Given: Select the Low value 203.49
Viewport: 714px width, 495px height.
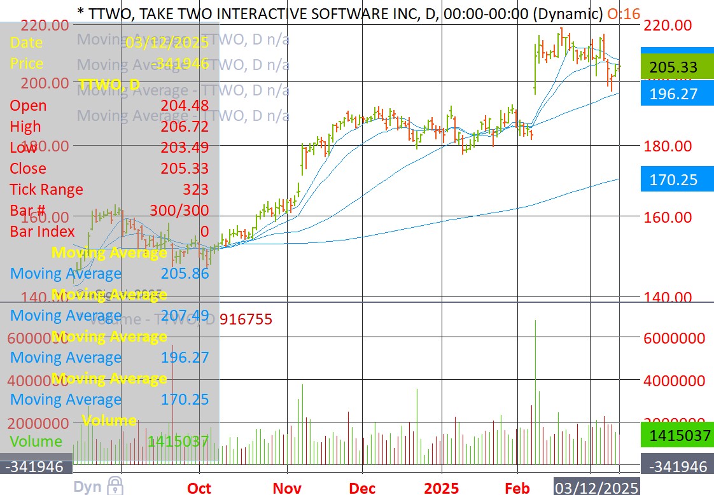Looking at the screenshot, I should [185, 148].
